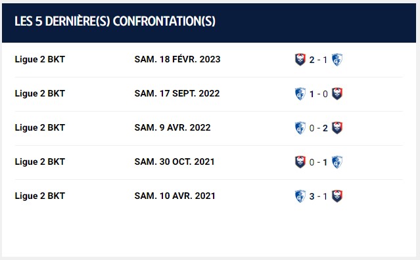Viewport: 420px width, 260px height.
Task: Click Caen crest in 10 Avr. 2021 row
Action: click(337, 196)
